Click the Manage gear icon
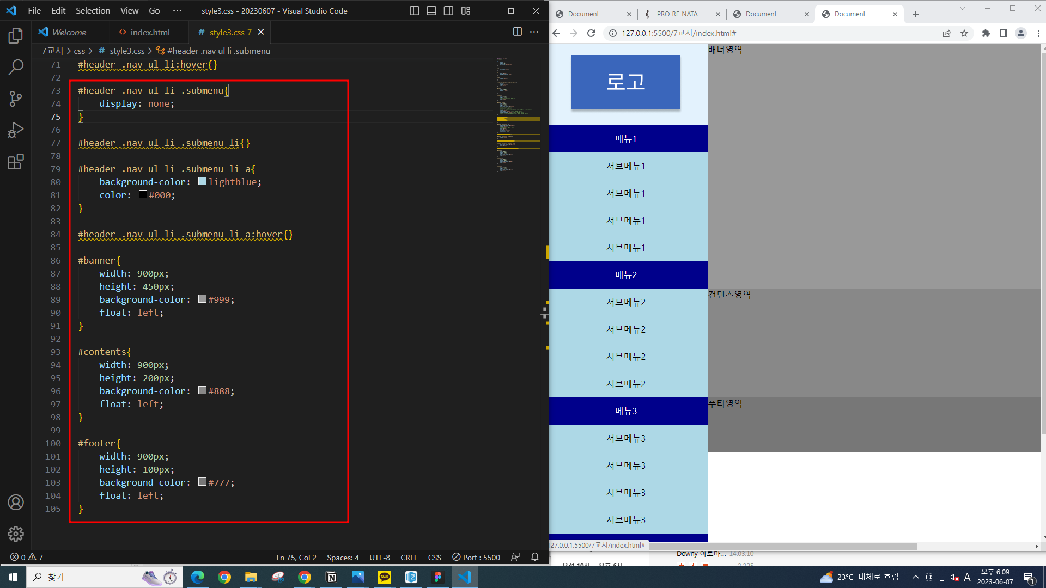The image size is (1046, 588). pos(16,534)
